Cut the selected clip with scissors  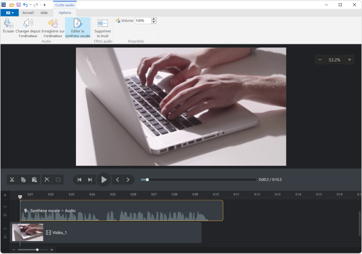tap(12, 180)
